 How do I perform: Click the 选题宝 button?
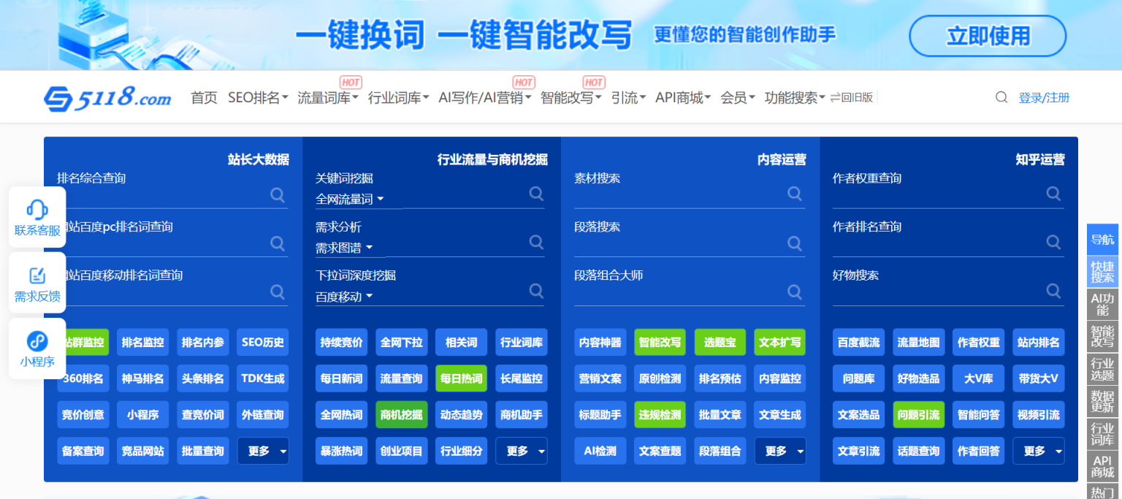(x=720, y=342)
